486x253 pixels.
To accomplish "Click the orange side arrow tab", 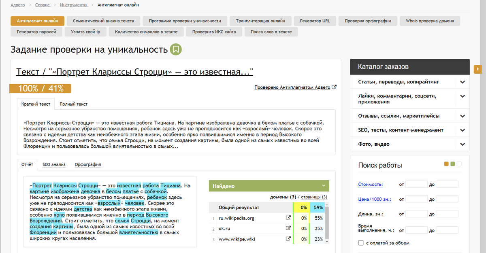I will [x=477, y=69].
